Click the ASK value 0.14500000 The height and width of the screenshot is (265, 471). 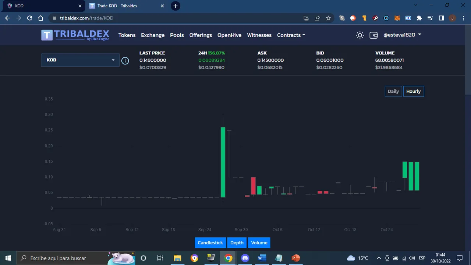[270, 60]
